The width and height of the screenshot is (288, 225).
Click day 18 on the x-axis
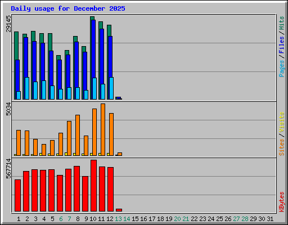(x=160, y=219)
